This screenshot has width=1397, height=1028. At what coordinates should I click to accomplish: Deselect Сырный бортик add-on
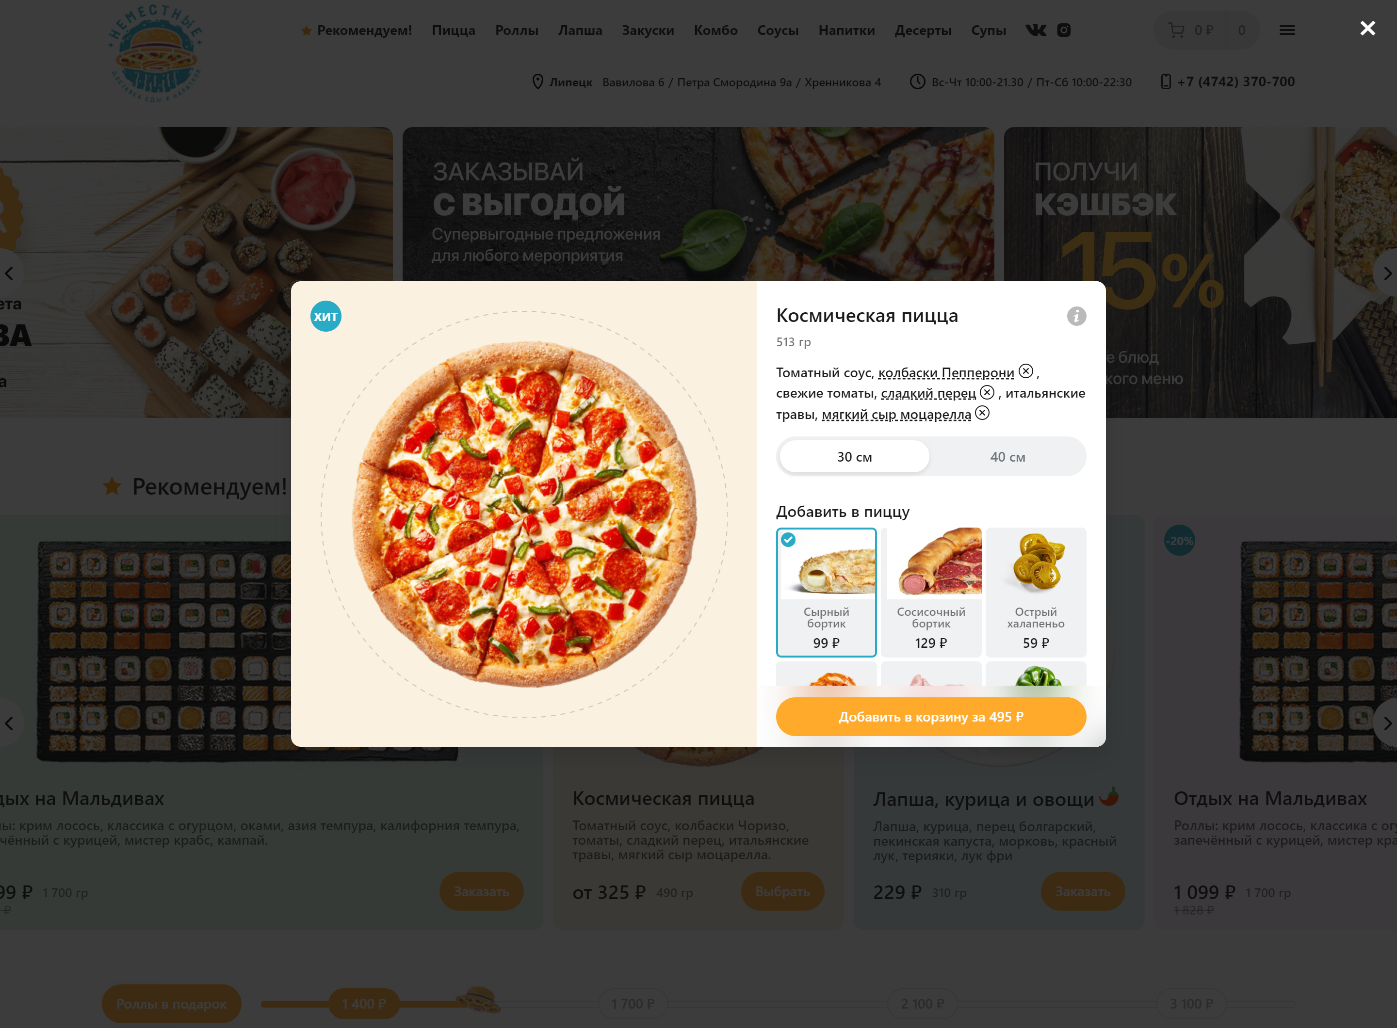click(826, 593)
